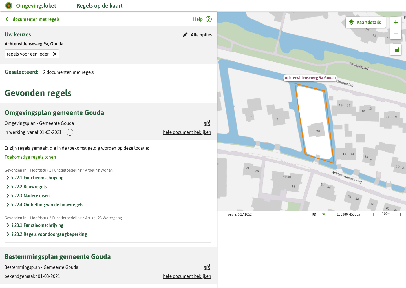
Task: Open 'hele document bekijken' for the Omgevingsplan
Action: pos(187,132)
